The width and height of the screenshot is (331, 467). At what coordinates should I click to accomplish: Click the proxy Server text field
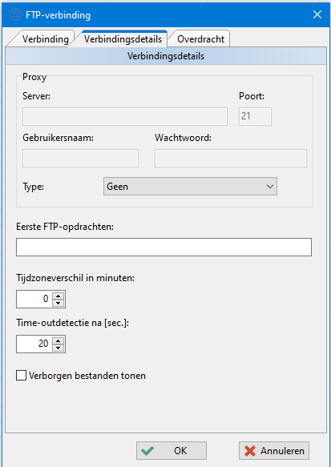[125, 116]
